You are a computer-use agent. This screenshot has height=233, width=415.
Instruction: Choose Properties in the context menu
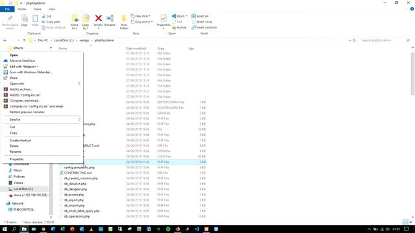click(x=42, y=159)
